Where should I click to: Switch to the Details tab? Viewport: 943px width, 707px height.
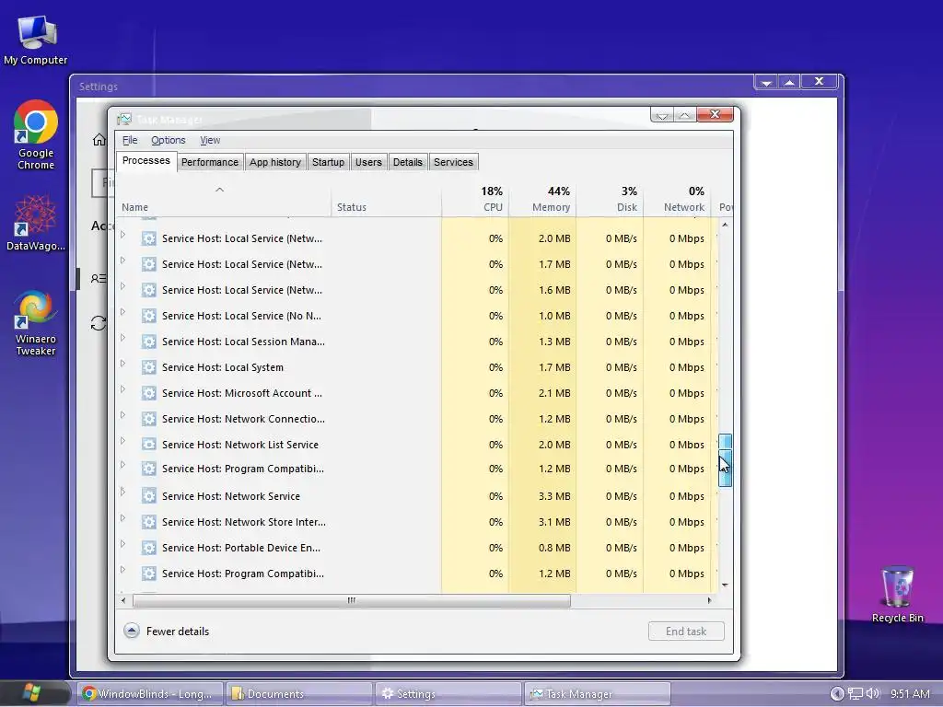[408, 162]
